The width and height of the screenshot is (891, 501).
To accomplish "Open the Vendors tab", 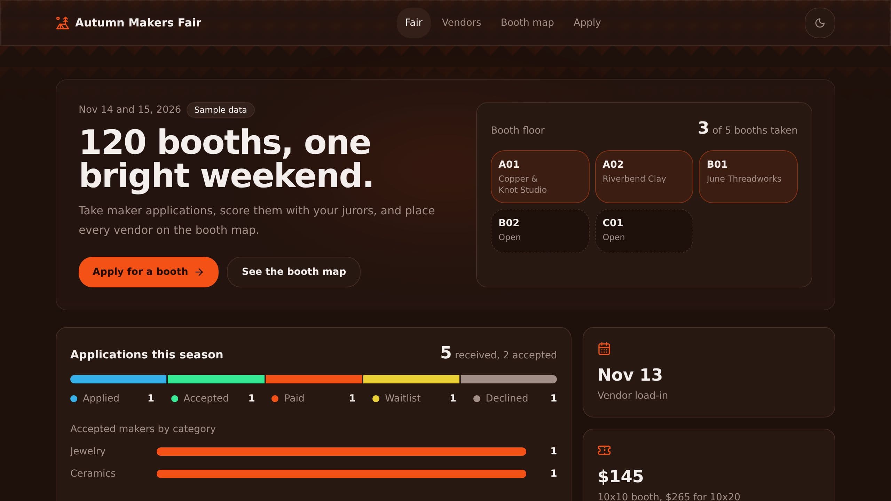I will (x=461, y=23).
